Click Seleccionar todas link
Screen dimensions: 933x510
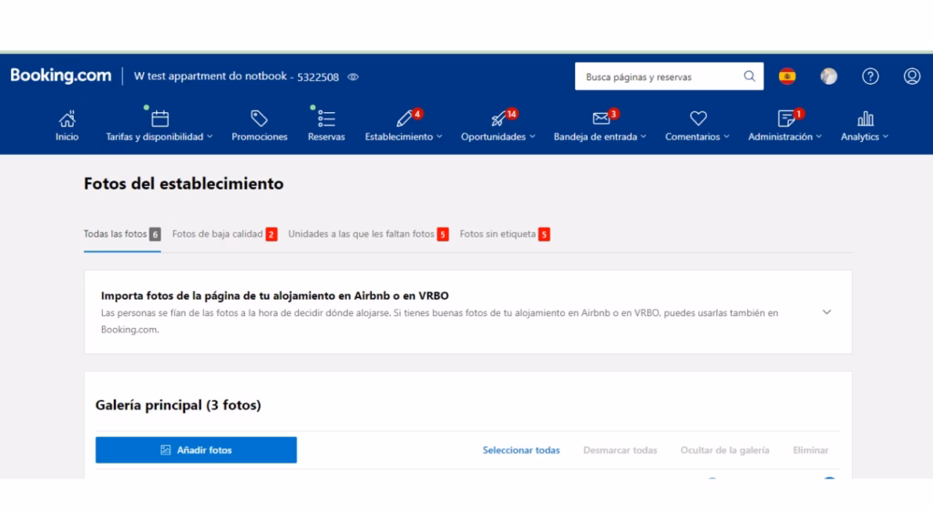point(521,450)
